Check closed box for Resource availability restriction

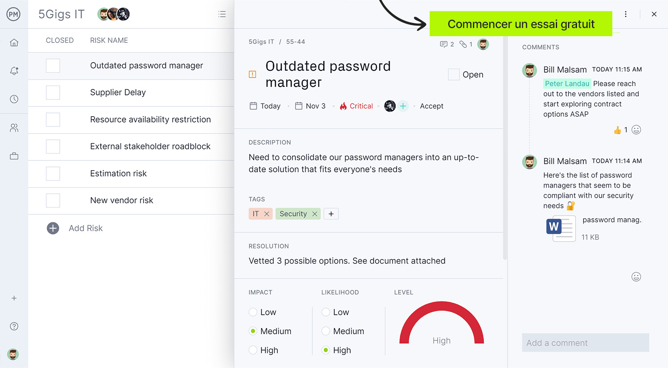pos(53,120)
